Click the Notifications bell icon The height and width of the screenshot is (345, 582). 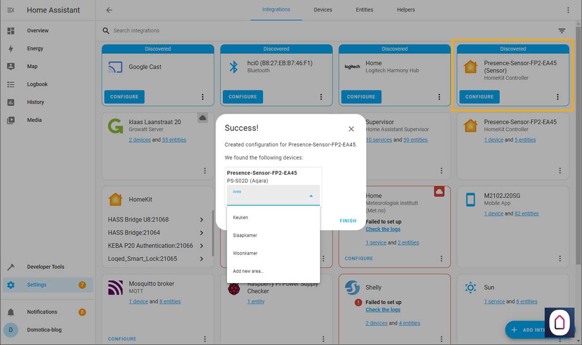pos(11,312)
